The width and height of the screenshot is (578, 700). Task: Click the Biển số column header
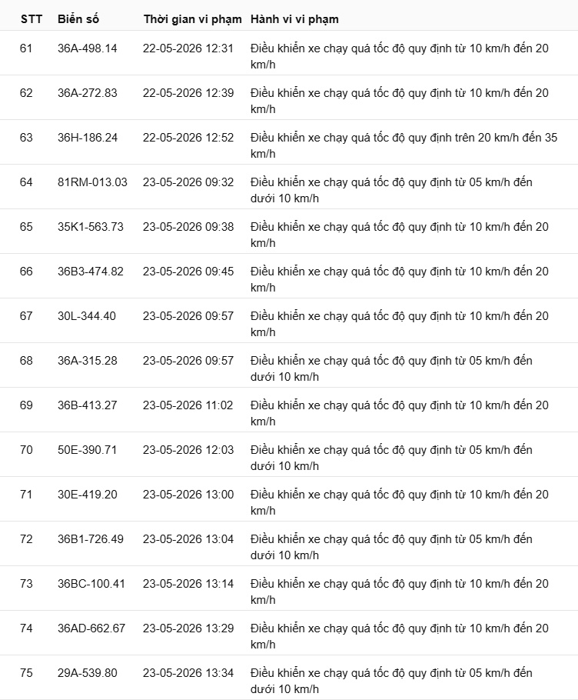(78, 19)
